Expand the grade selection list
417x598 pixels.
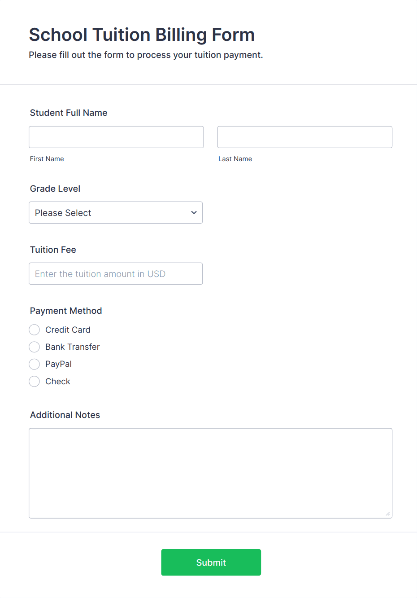point(116,212)
